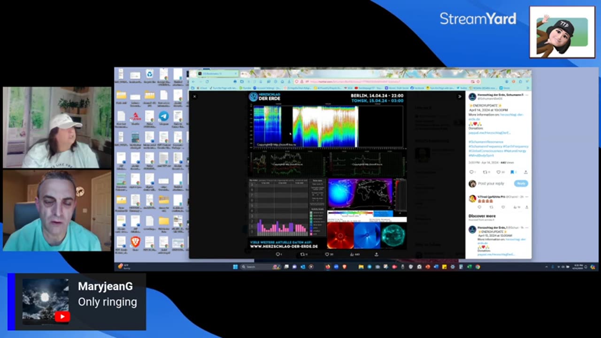Open more options on the main tweet

click(526, 95)
